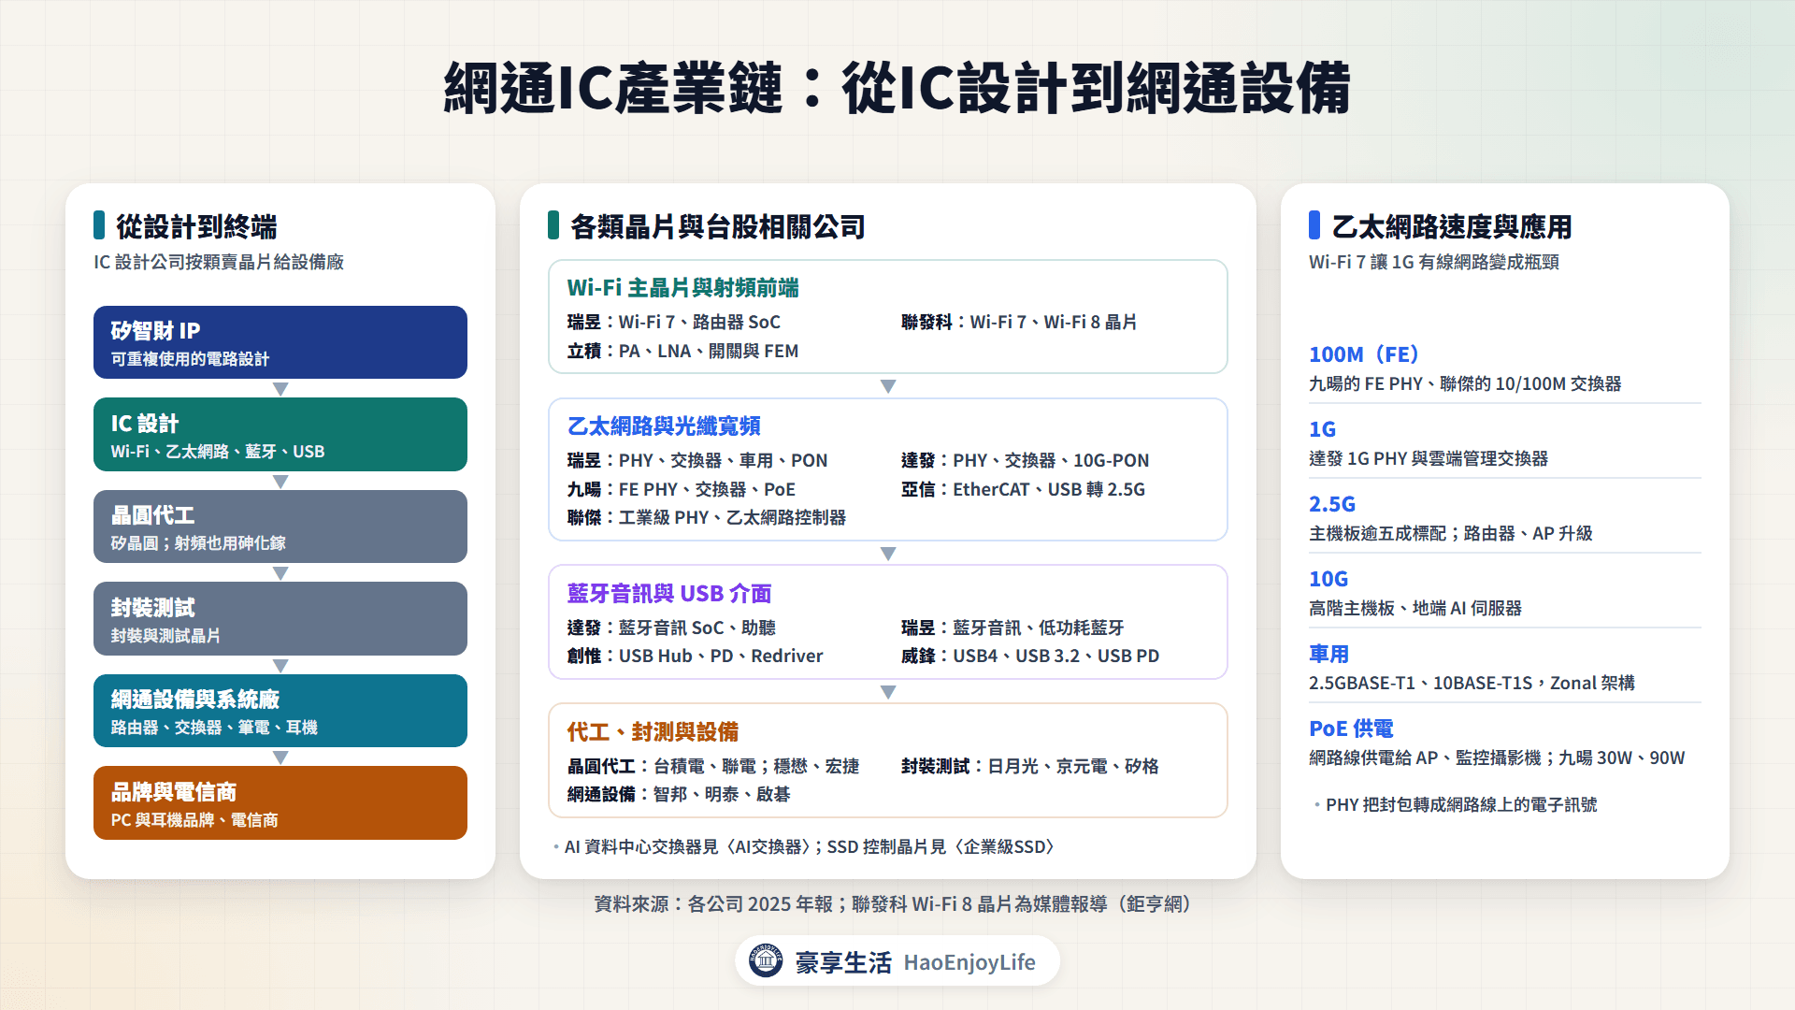The height and width of the screenshot is (1010, 1795).
Task: Click the 豪享生活 HaoEnjoyLife brand text
Action: click(915, 962)
